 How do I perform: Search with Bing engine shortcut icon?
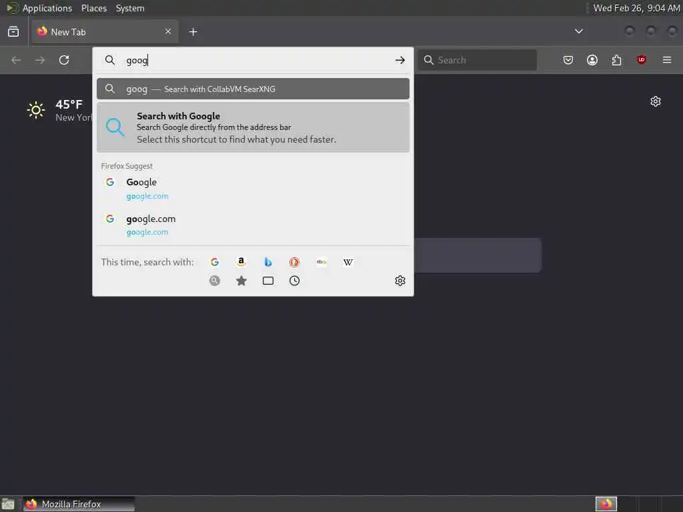tap(268, 262)
